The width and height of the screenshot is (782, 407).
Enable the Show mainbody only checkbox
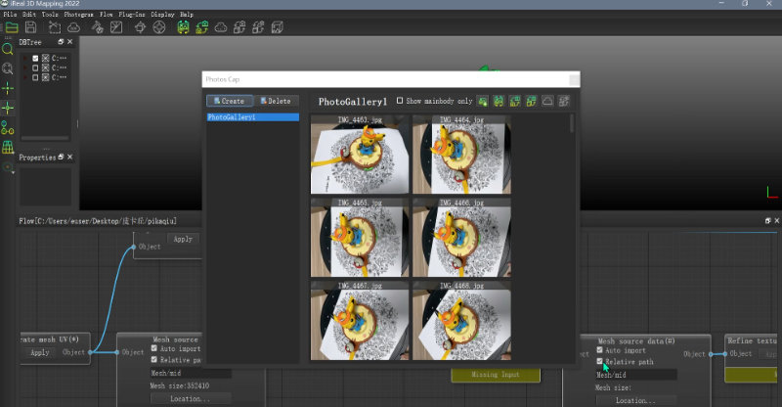pyautogui.click(x=400, y=101)
